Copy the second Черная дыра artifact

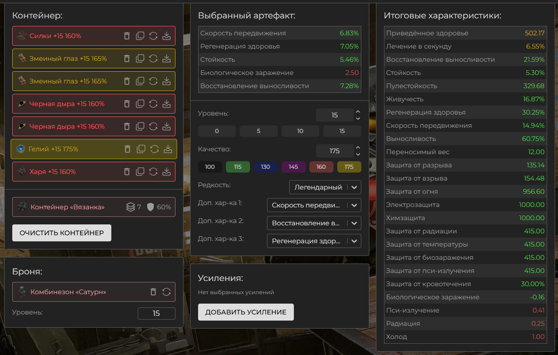coord(140,126)
